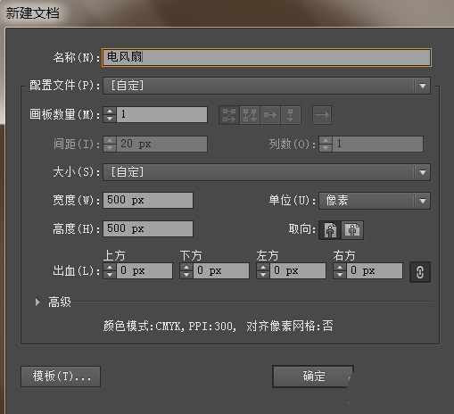Click the color mode summary text
The width and height of the screenshot is (454, 414).
pos(218,327)
